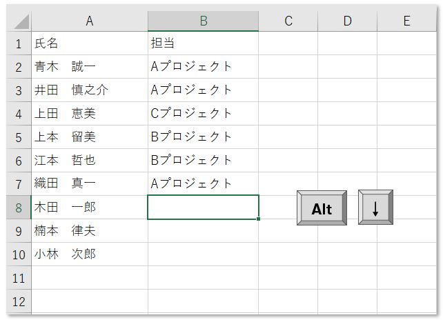This screenshot has width=443, height=322.
Task: Click the down arrow key image
Action: (375, 208)
